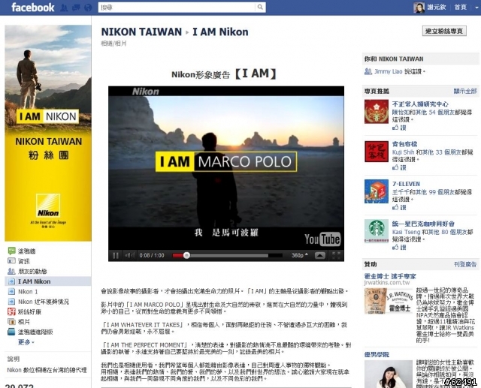Pause the YouTube video
481x388 pixels.
(x=116, y=255)
